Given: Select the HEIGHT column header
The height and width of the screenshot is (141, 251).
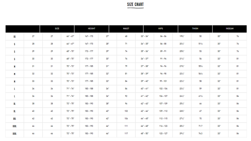Looking at the screenshot, I should (x=91, y=29).
